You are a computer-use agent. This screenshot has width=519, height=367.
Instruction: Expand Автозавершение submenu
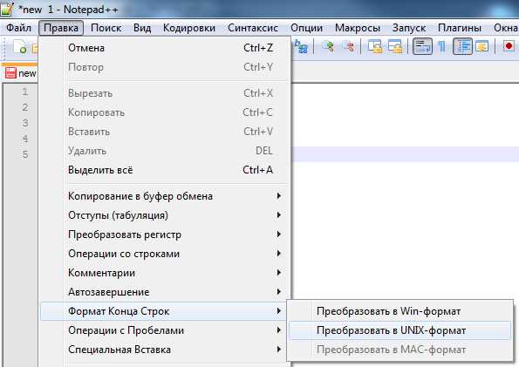click(x=165, y=292)
